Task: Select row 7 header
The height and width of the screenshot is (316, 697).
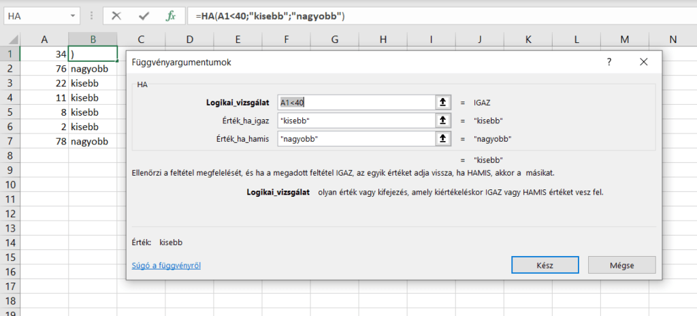Action: (x=10, y=142)
